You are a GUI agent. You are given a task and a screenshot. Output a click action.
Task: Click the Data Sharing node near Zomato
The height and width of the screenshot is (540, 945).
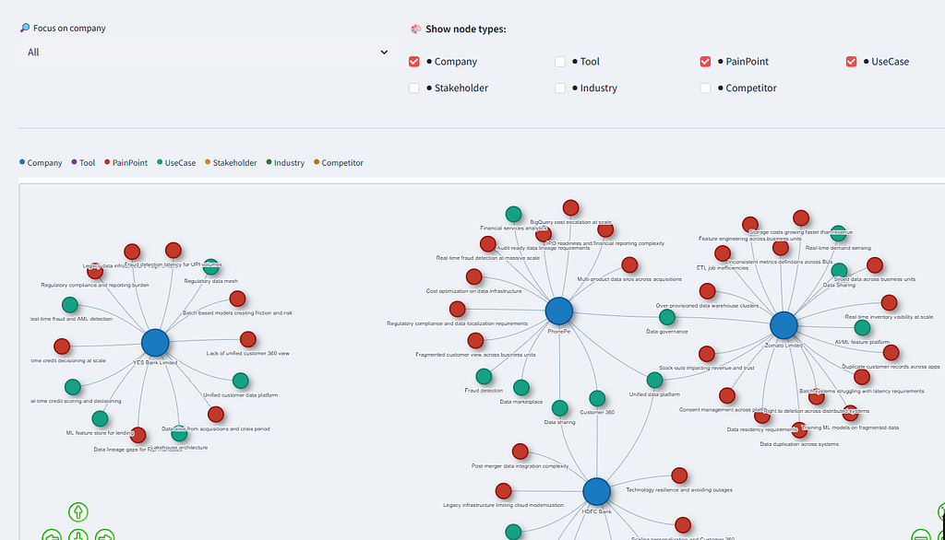pyautogui.click(x=839, y=271)
